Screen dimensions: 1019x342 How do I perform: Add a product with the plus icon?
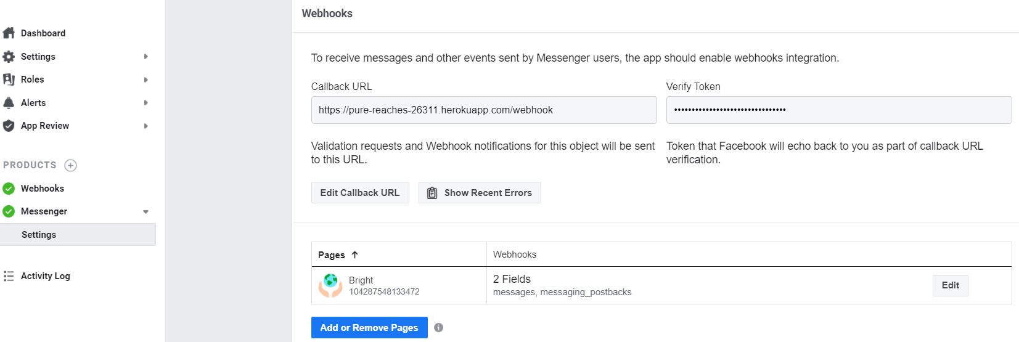pyautogui.click(x=71, y=165)
